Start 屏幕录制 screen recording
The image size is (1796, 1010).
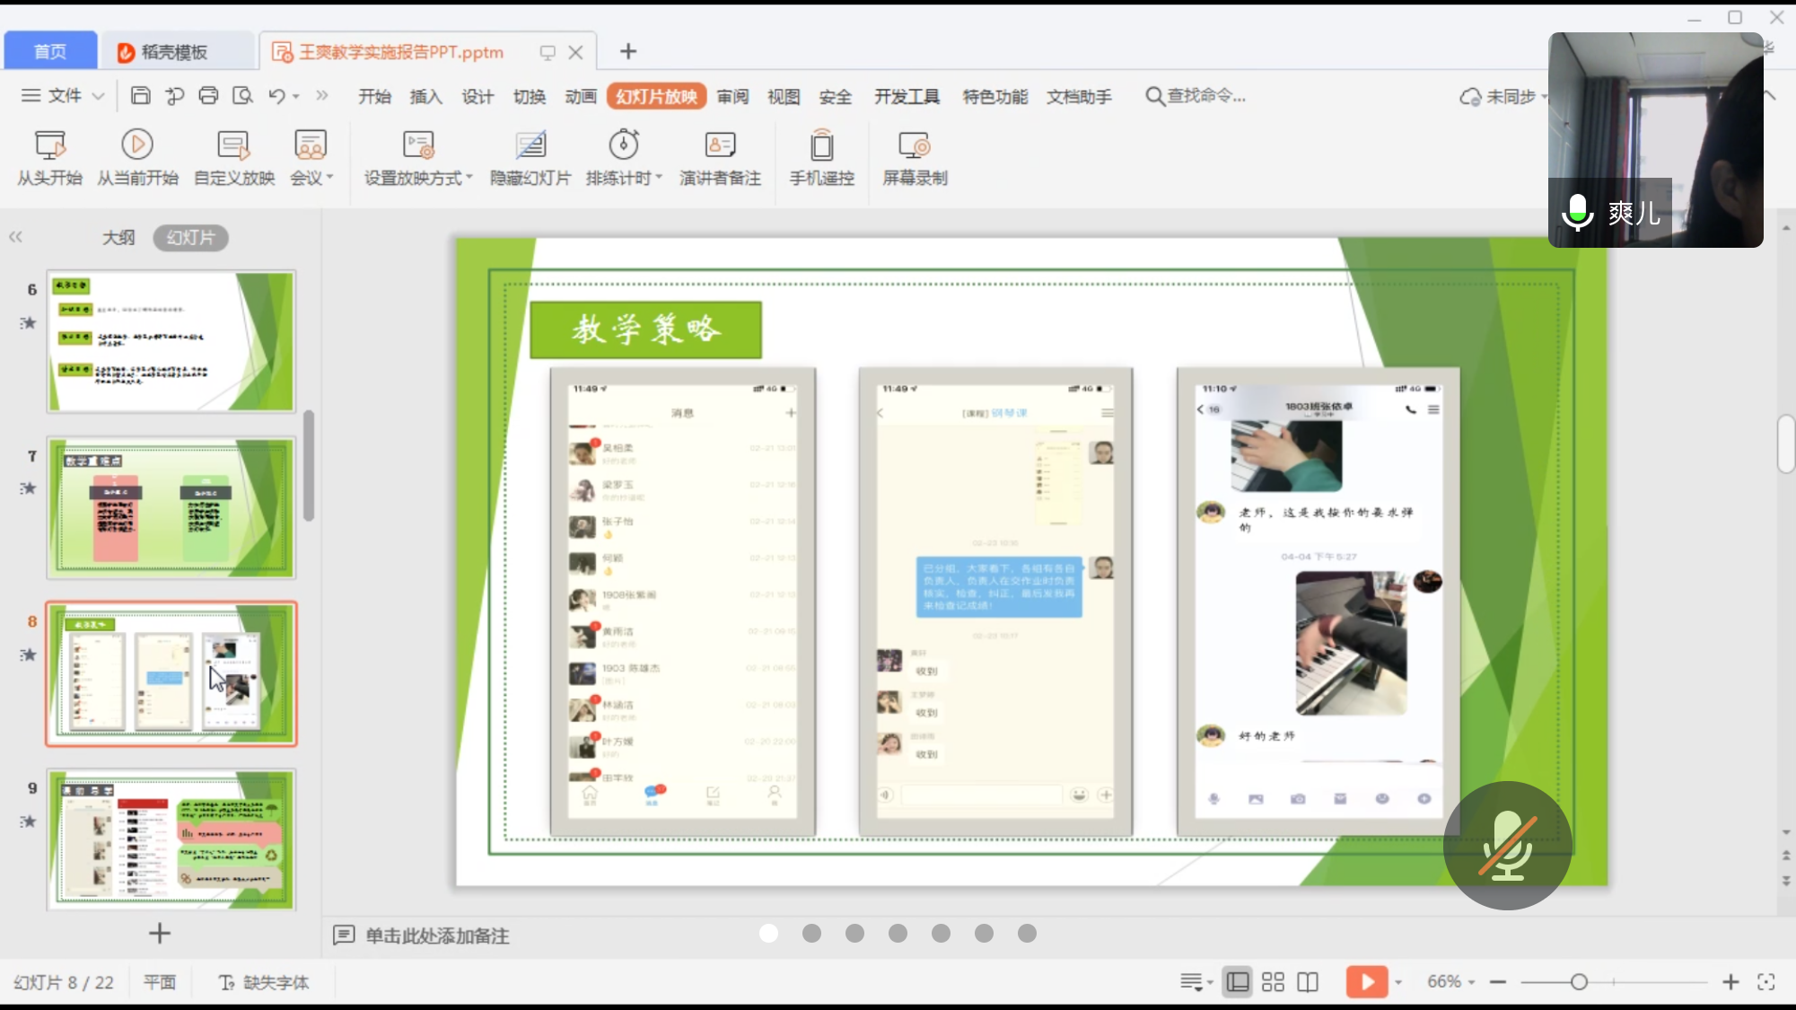pyautogui.click(x=914, y=145)
